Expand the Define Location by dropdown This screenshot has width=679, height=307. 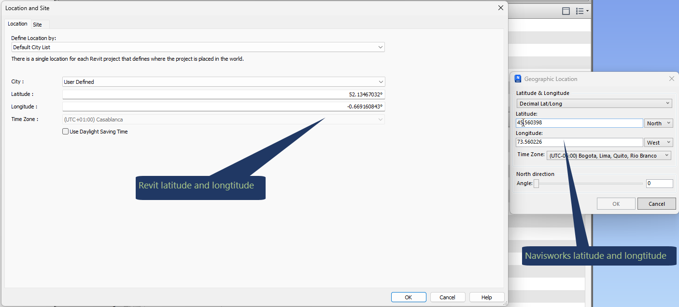198,47
